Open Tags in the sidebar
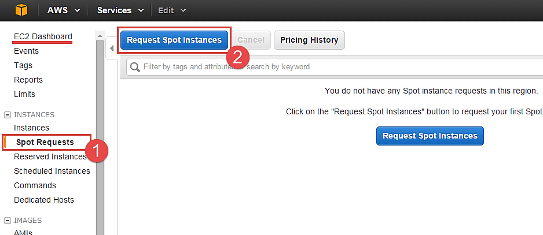The width and height of the screenshot is (543, 235). (23, 65)
